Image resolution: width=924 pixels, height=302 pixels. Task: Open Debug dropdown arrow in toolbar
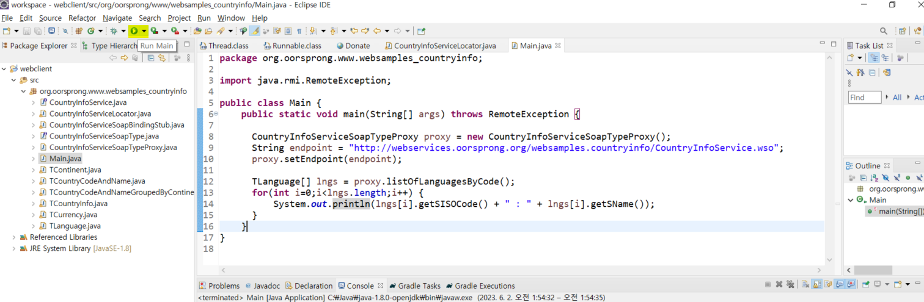pyautogui.click(x=123, y=31)
